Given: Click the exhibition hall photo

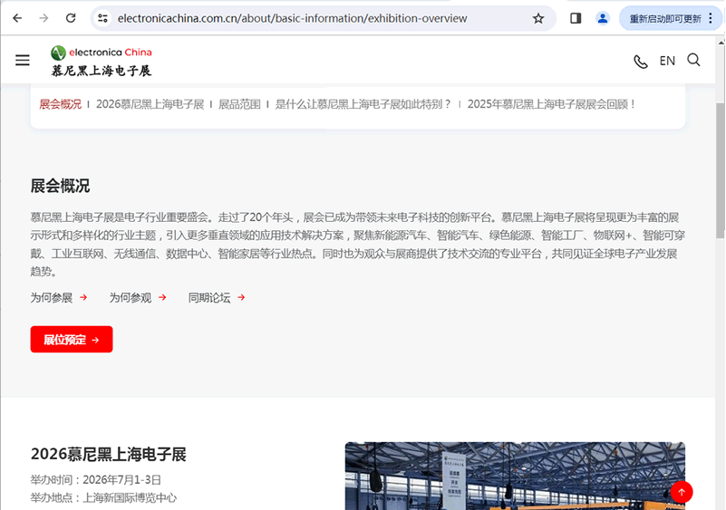Looking at the screenshot, I should [x=515, y=476].
